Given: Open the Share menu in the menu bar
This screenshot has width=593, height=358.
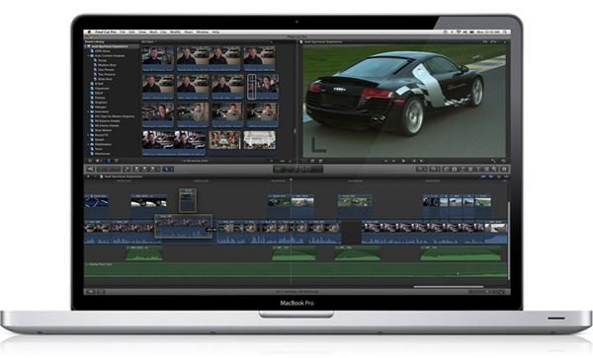Looking at the screenshot, I should coord(189,33).
